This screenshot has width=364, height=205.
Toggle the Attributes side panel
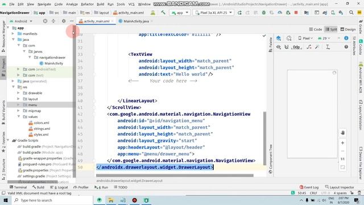(354, 46)
